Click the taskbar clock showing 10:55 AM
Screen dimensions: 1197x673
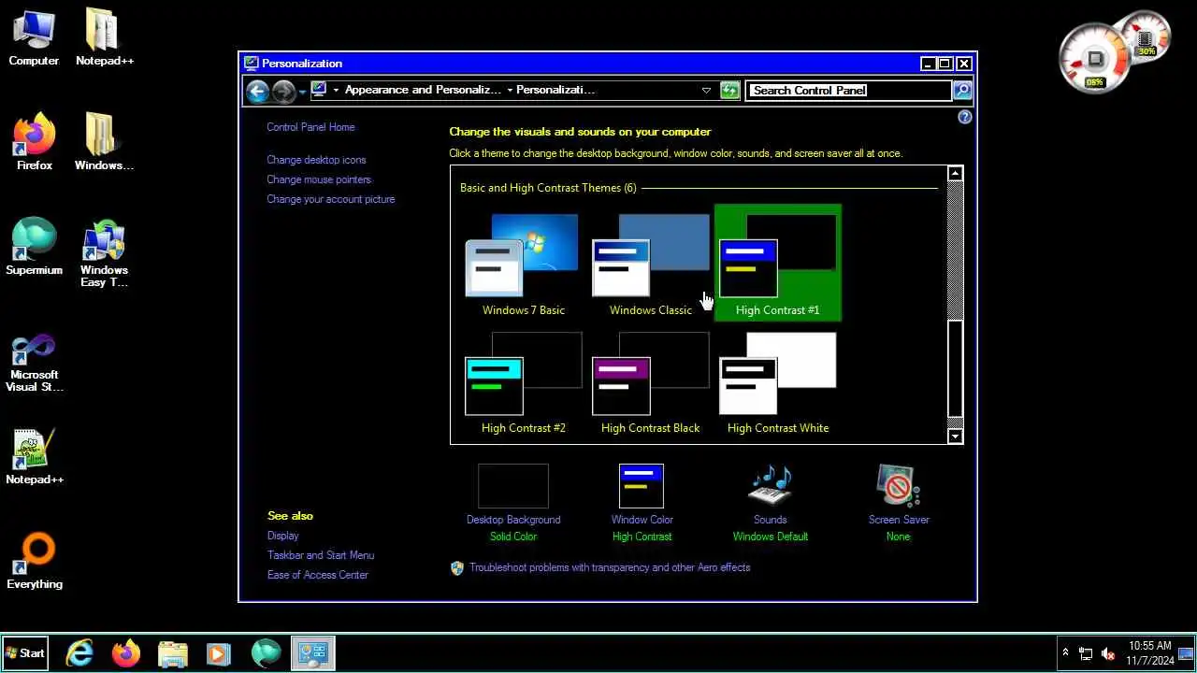pyautogui.click(x=1149, y=653)
